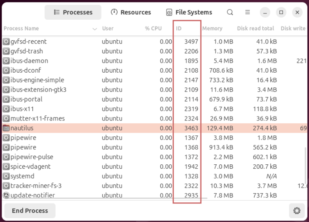Click the systemd process icon
Viewport: 309px width, 222px height.
[6, 176]
